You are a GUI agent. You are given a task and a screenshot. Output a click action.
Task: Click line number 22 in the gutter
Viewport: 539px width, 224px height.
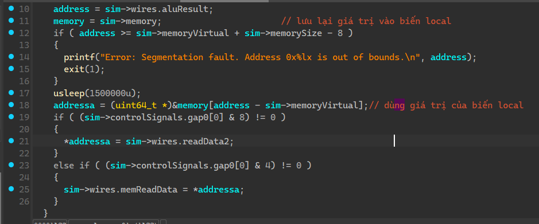click(x=24, y=154)
